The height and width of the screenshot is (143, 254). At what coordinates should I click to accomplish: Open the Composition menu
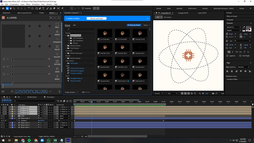(14, 4)
